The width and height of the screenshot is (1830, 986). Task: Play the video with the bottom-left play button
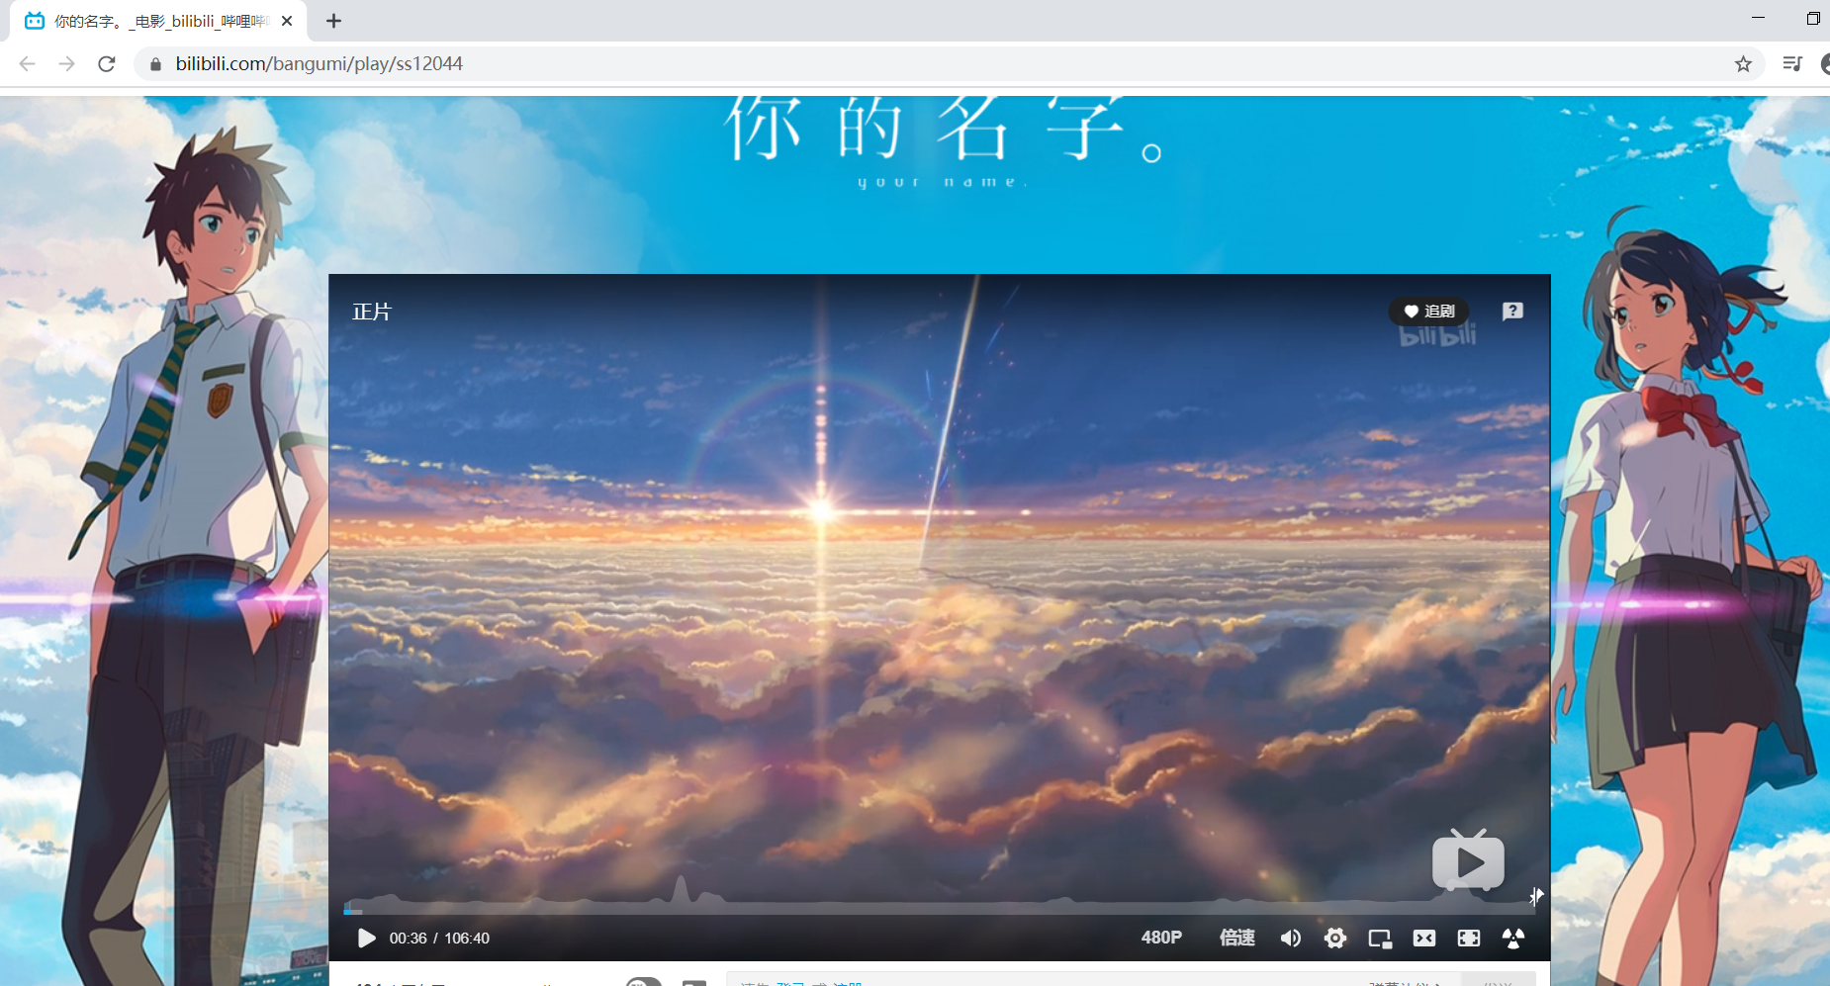(x=366, y=938)
